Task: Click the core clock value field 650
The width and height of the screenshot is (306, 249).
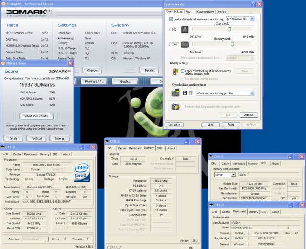Action: [174, 30]
